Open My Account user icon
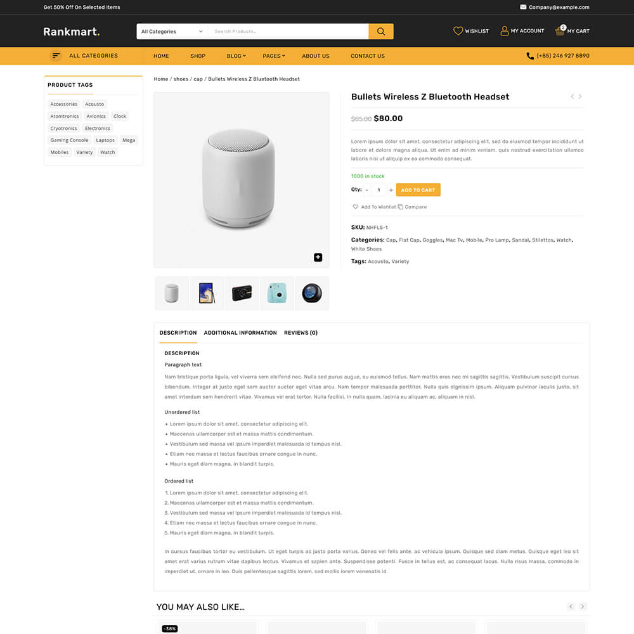Image resolution: width=634 pixels, height=634 pixels. pyautogui.click(x=504, y=30)
